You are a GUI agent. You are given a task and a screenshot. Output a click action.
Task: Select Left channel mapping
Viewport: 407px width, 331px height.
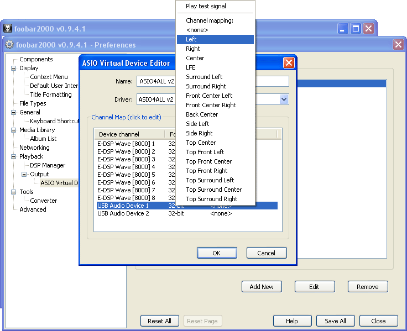tap(216, 39)
